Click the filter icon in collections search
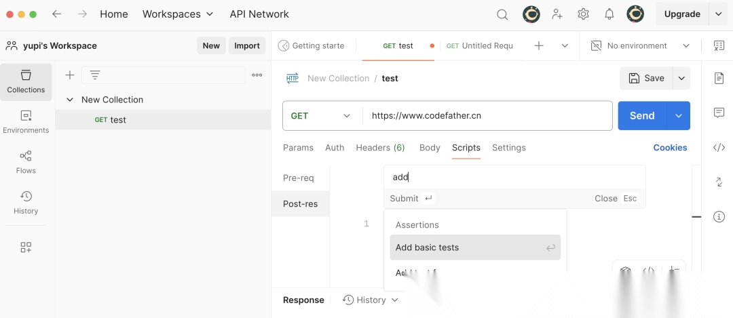733x318 pixels. pyautogui.click(x=95, y=75)
